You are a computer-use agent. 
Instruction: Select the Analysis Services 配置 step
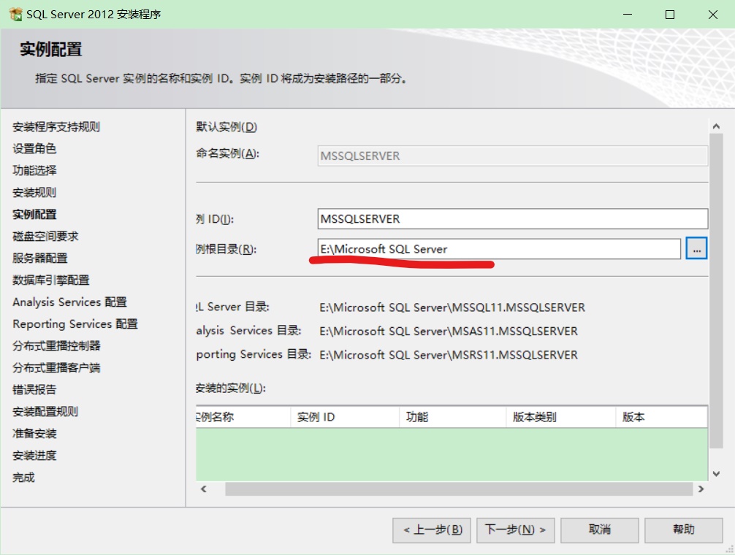(x=69, y=302)
